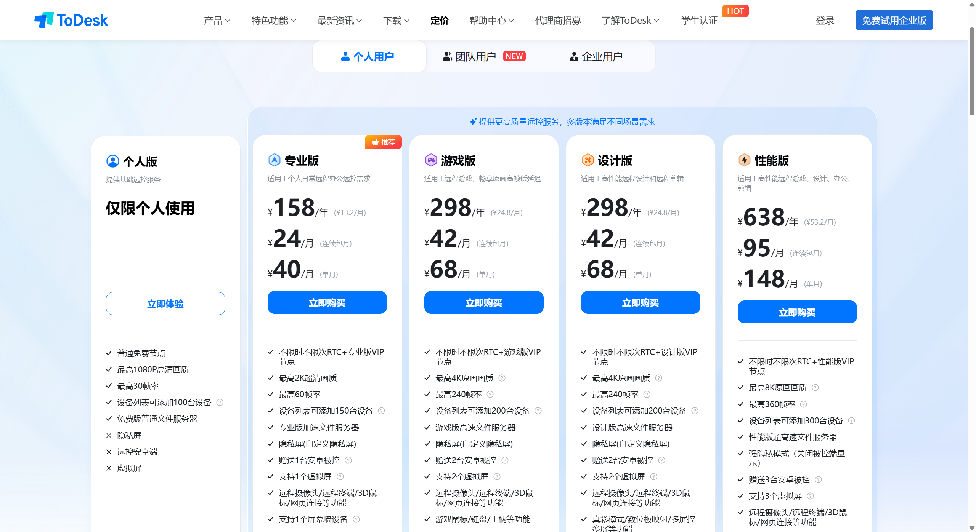
Task: Open the 定价 menu item
Action: pyautogui.click(x=440, y=20)
